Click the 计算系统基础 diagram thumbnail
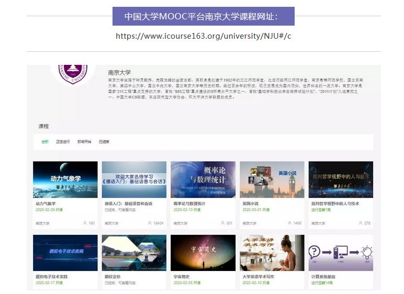Image resolution: width=404 pixels, height=294 pixels. (x=341, y=253)
